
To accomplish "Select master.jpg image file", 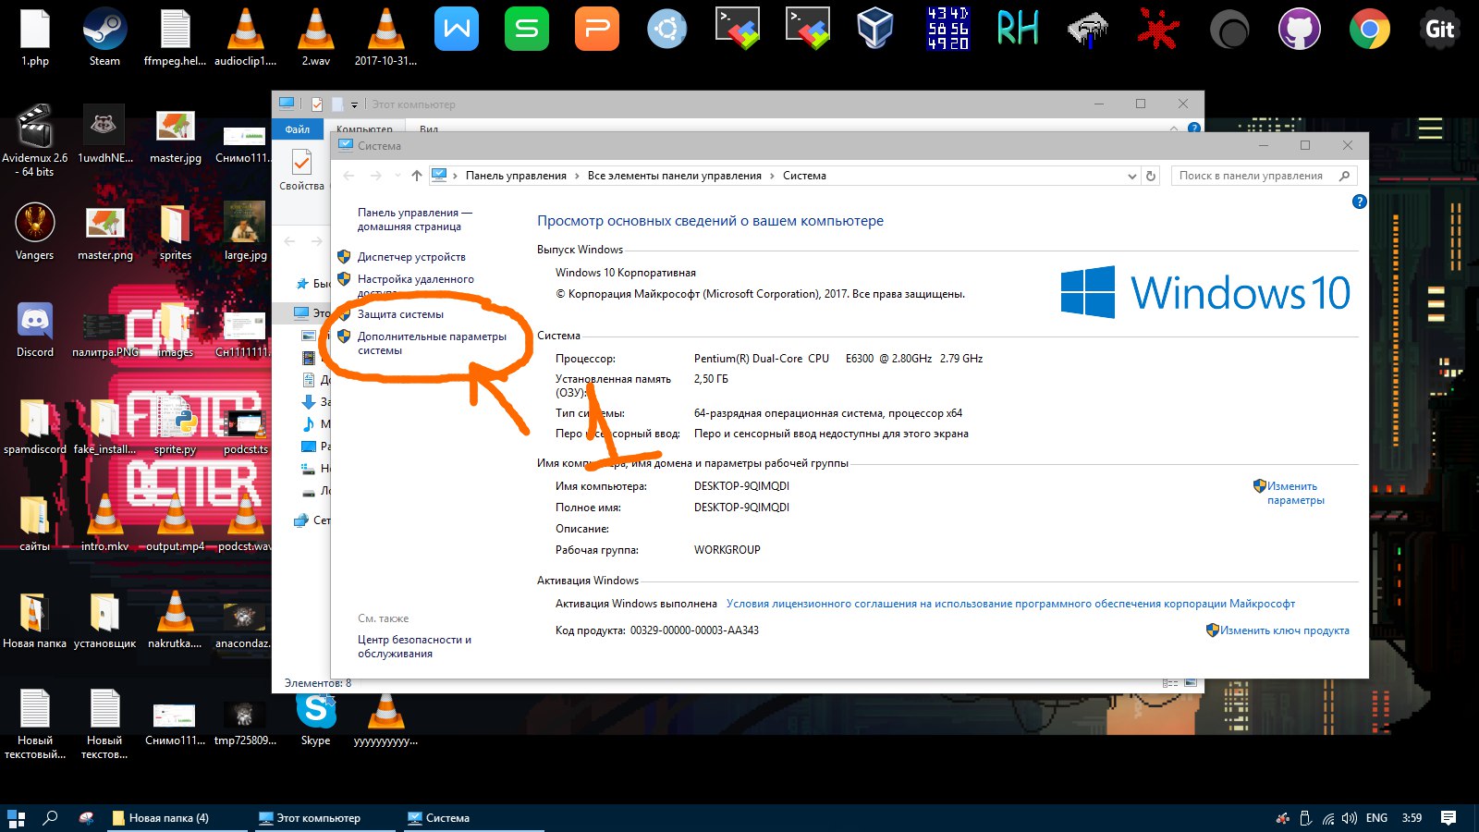I will click(x=176, y=135).
